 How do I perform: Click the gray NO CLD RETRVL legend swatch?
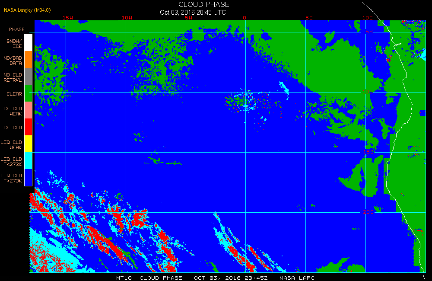pos(29,76)
